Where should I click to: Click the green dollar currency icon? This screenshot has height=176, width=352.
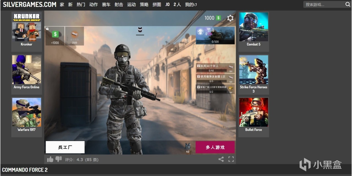click(218, 18)
